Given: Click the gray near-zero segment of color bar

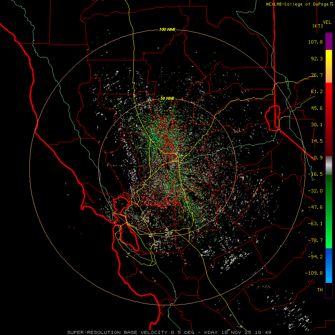Looking at the screenshot, I should 329,166.
